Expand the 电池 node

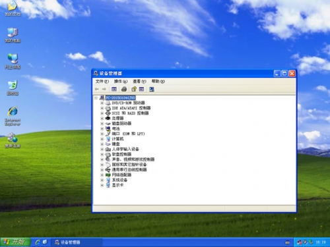point(102,128)
